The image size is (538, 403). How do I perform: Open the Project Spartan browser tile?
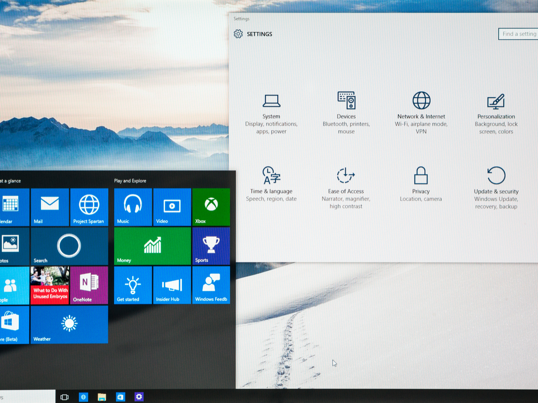coord(89,207)
